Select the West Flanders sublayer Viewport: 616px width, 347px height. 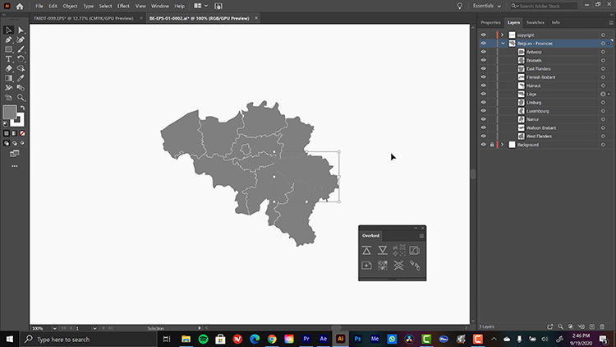point(539,136)
